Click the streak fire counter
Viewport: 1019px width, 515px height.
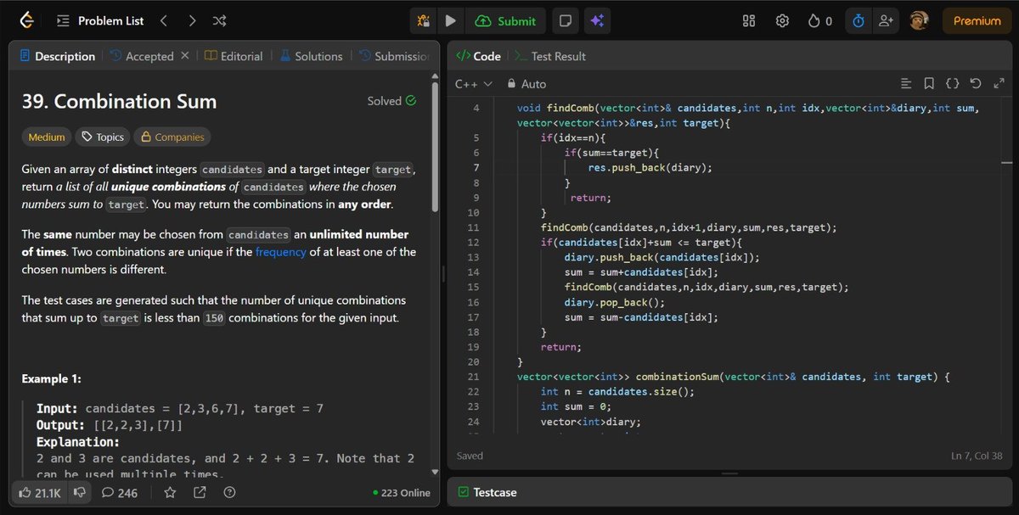click(820, 20)
